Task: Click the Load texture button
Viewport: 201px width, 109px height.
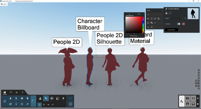Action: (x=171, y=30)
